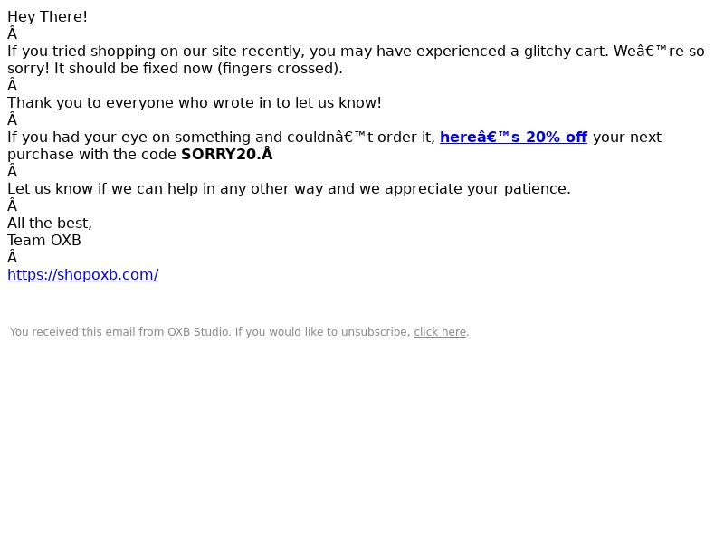
Task: Click the "Thank you to everyone" sentence
Action: 195,102
